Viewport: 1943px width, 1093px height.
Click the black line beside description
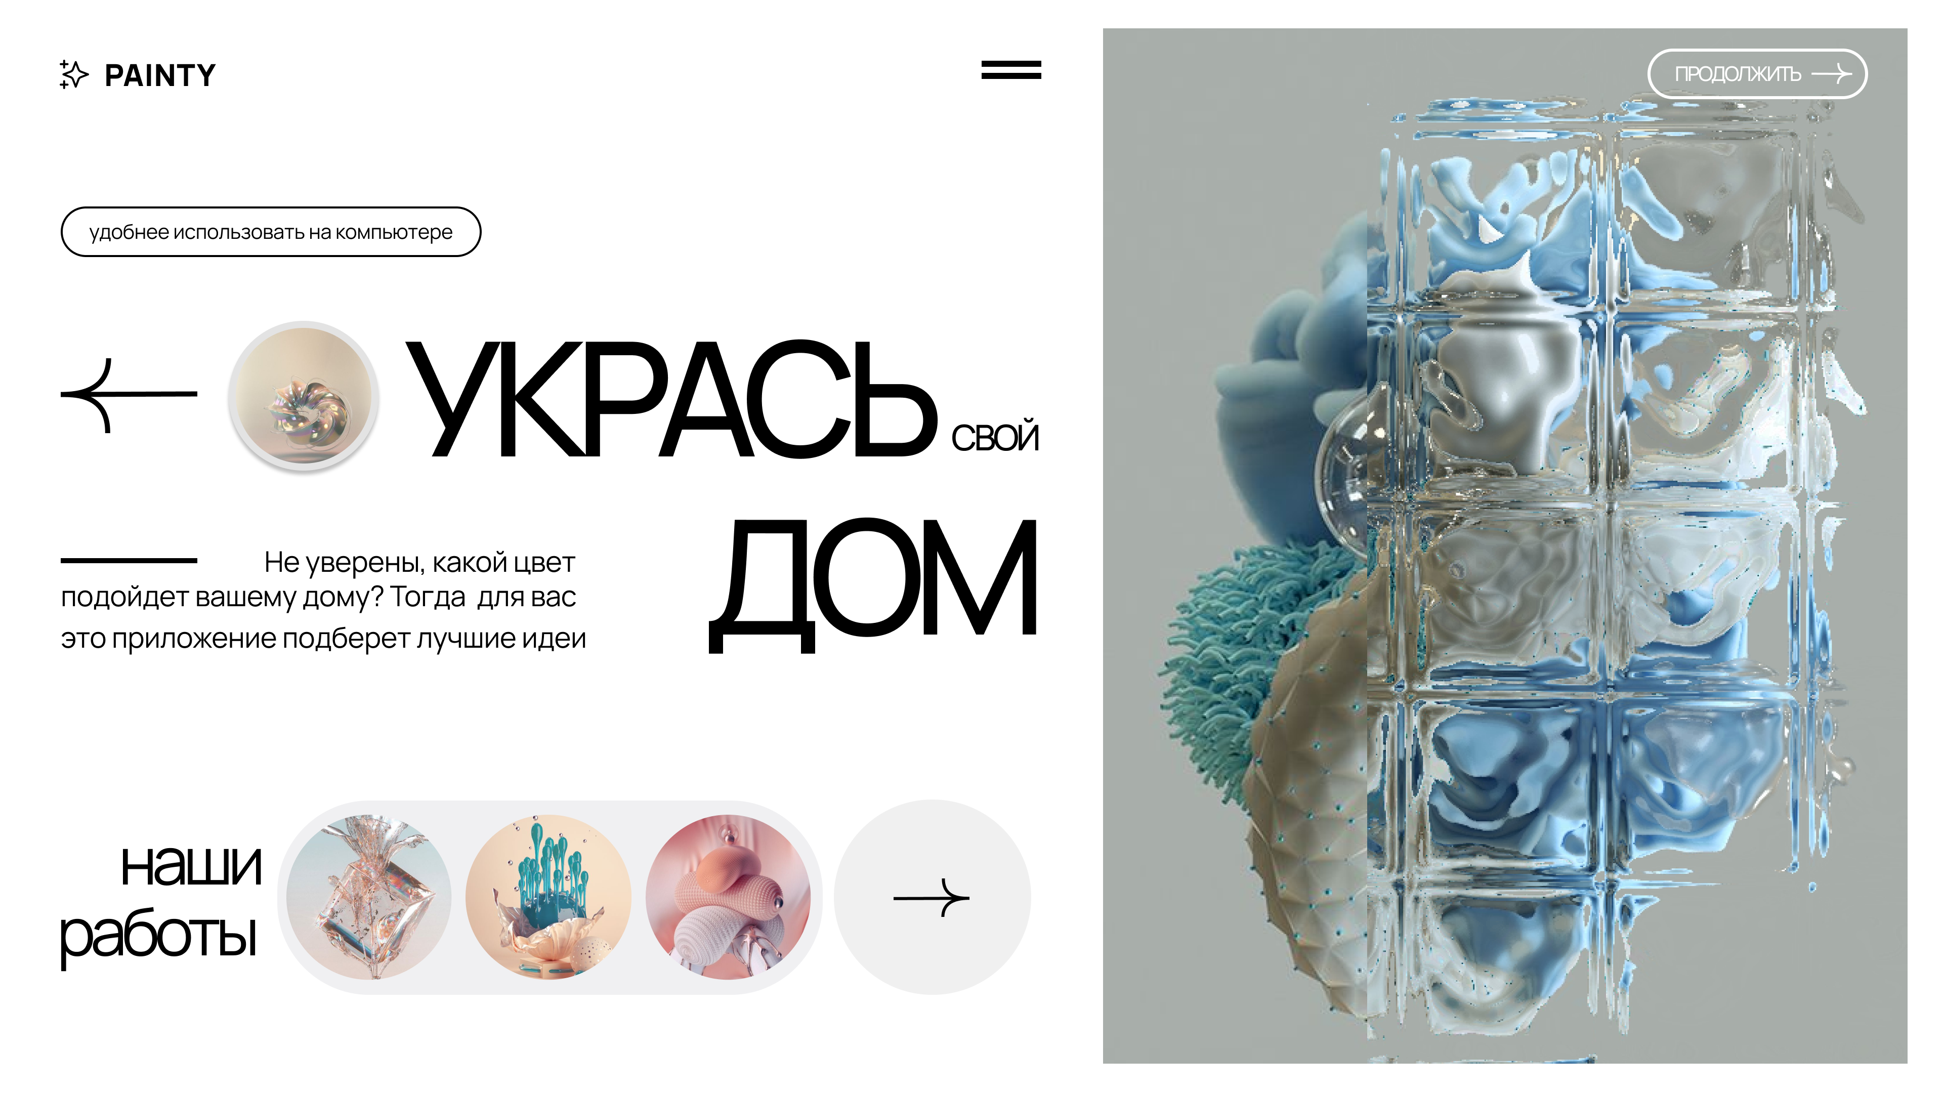coord(129,561)
